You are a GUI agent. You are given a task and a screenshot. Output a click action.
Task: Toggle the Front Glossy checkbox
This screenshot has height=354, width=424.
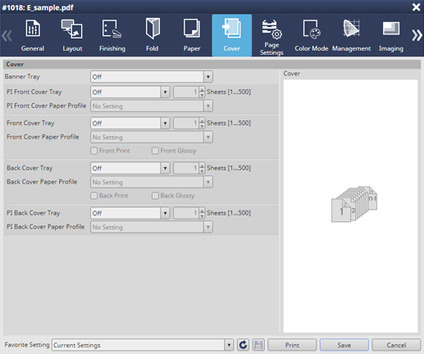point(155,151)
